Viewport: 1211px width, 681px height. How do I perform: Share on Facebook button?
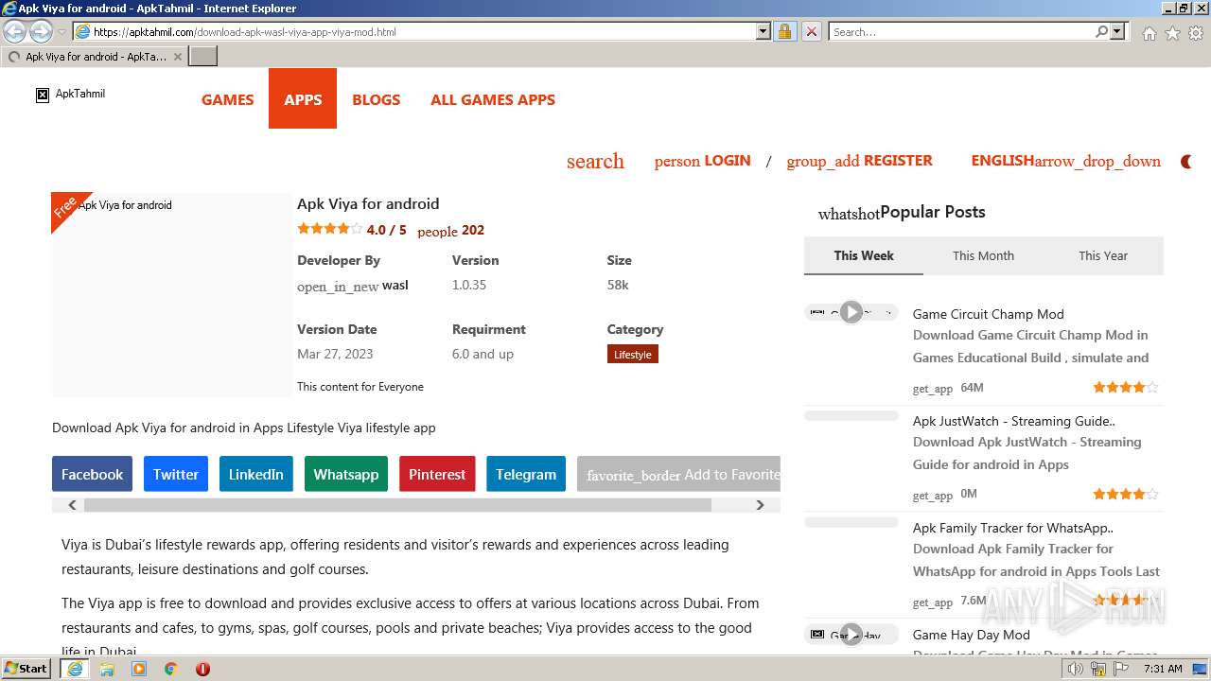[92, 474]
